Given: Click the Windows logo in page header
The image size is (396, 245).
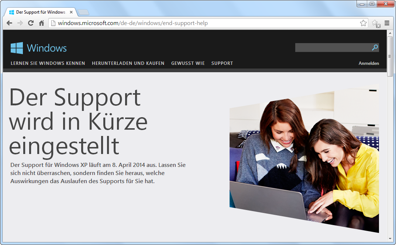Looking at the screenshot, I should coord(39,48).
